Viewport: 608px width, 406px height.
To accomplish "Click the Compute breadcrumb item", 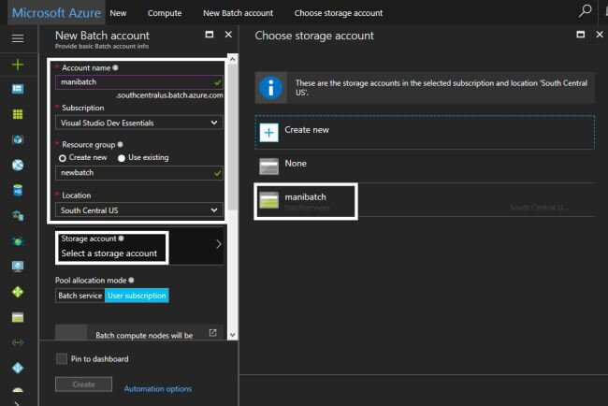I will [165, 13].
